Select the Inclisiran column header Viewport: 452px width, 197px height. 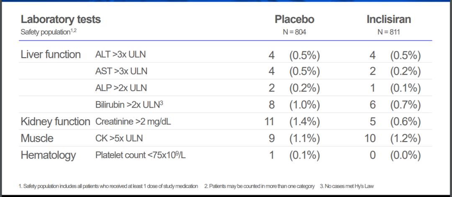(388, 19)
